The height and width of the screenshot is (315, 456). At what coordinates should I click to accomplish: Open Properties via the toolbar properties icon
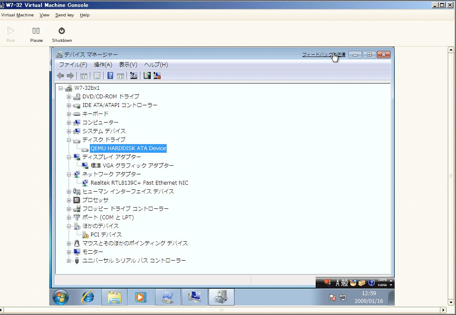coord(97,76)
